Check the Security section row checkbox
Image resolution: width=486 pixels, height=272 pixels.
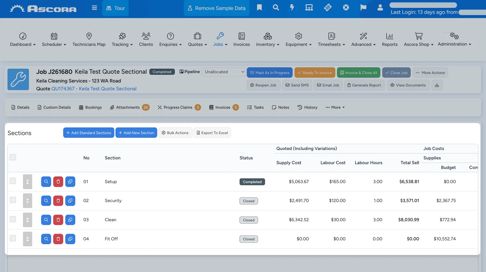point(13,200)
